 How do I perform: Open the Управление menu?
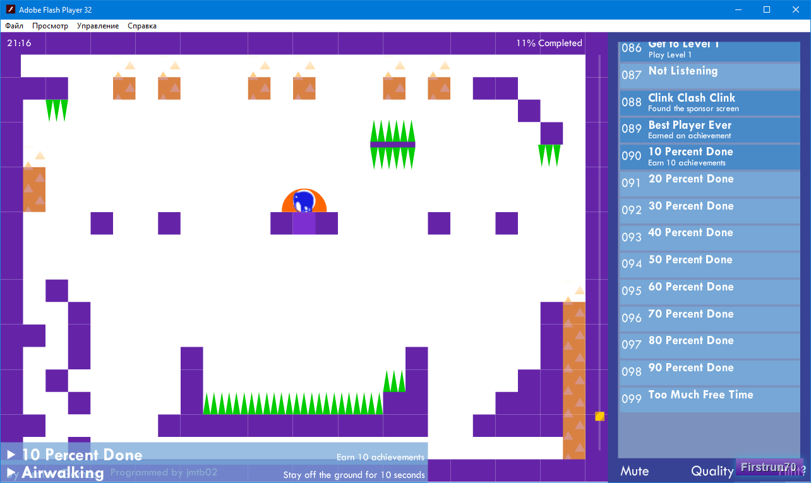tap(98, 26)
